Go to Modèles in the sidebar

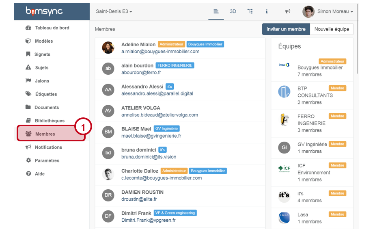point(44,41)
